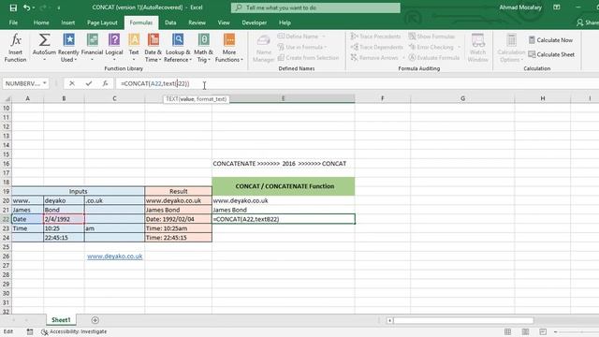The width and height of the screenshot is (599, 337).
Task: Toggle Show Formulas
Action: pos(431,37)
